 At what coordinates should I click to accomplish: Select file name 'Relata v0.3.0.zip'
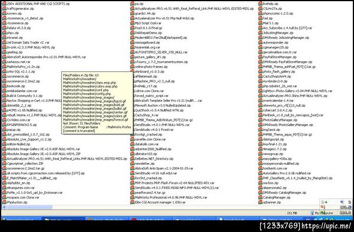click(19, 28)
